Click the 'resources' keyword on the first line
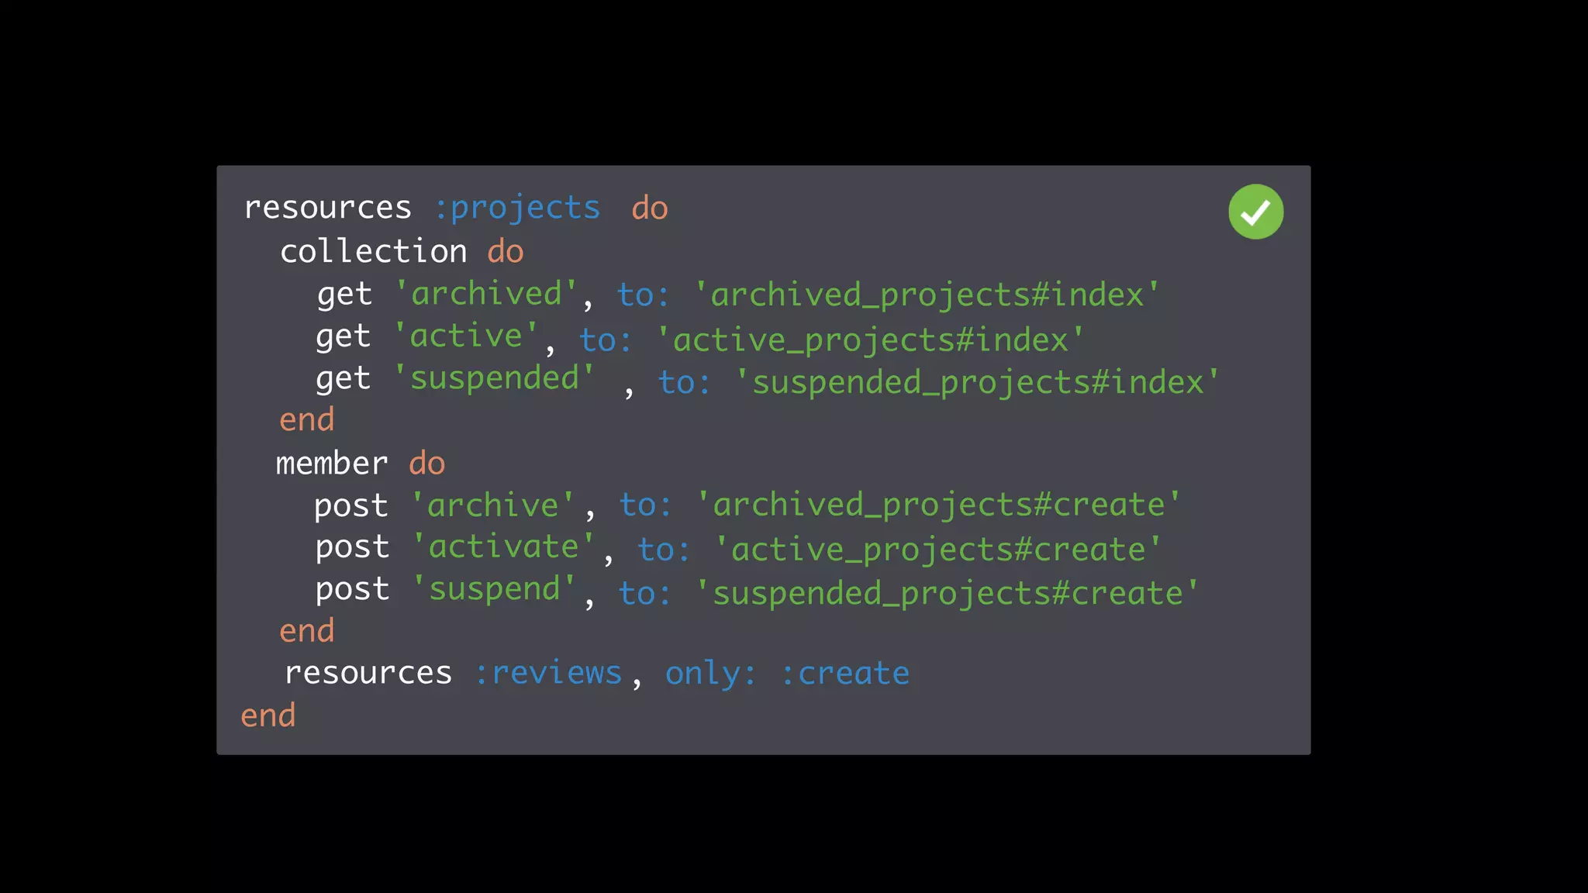 point(328,208)
